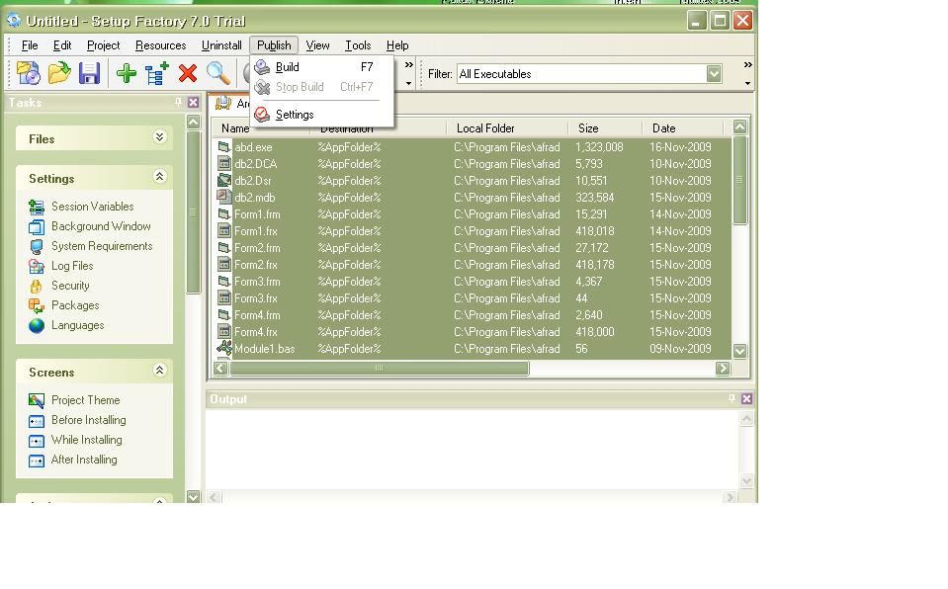Open the After Installing screen link
This screenshot has height=589, width=948.
84,460
